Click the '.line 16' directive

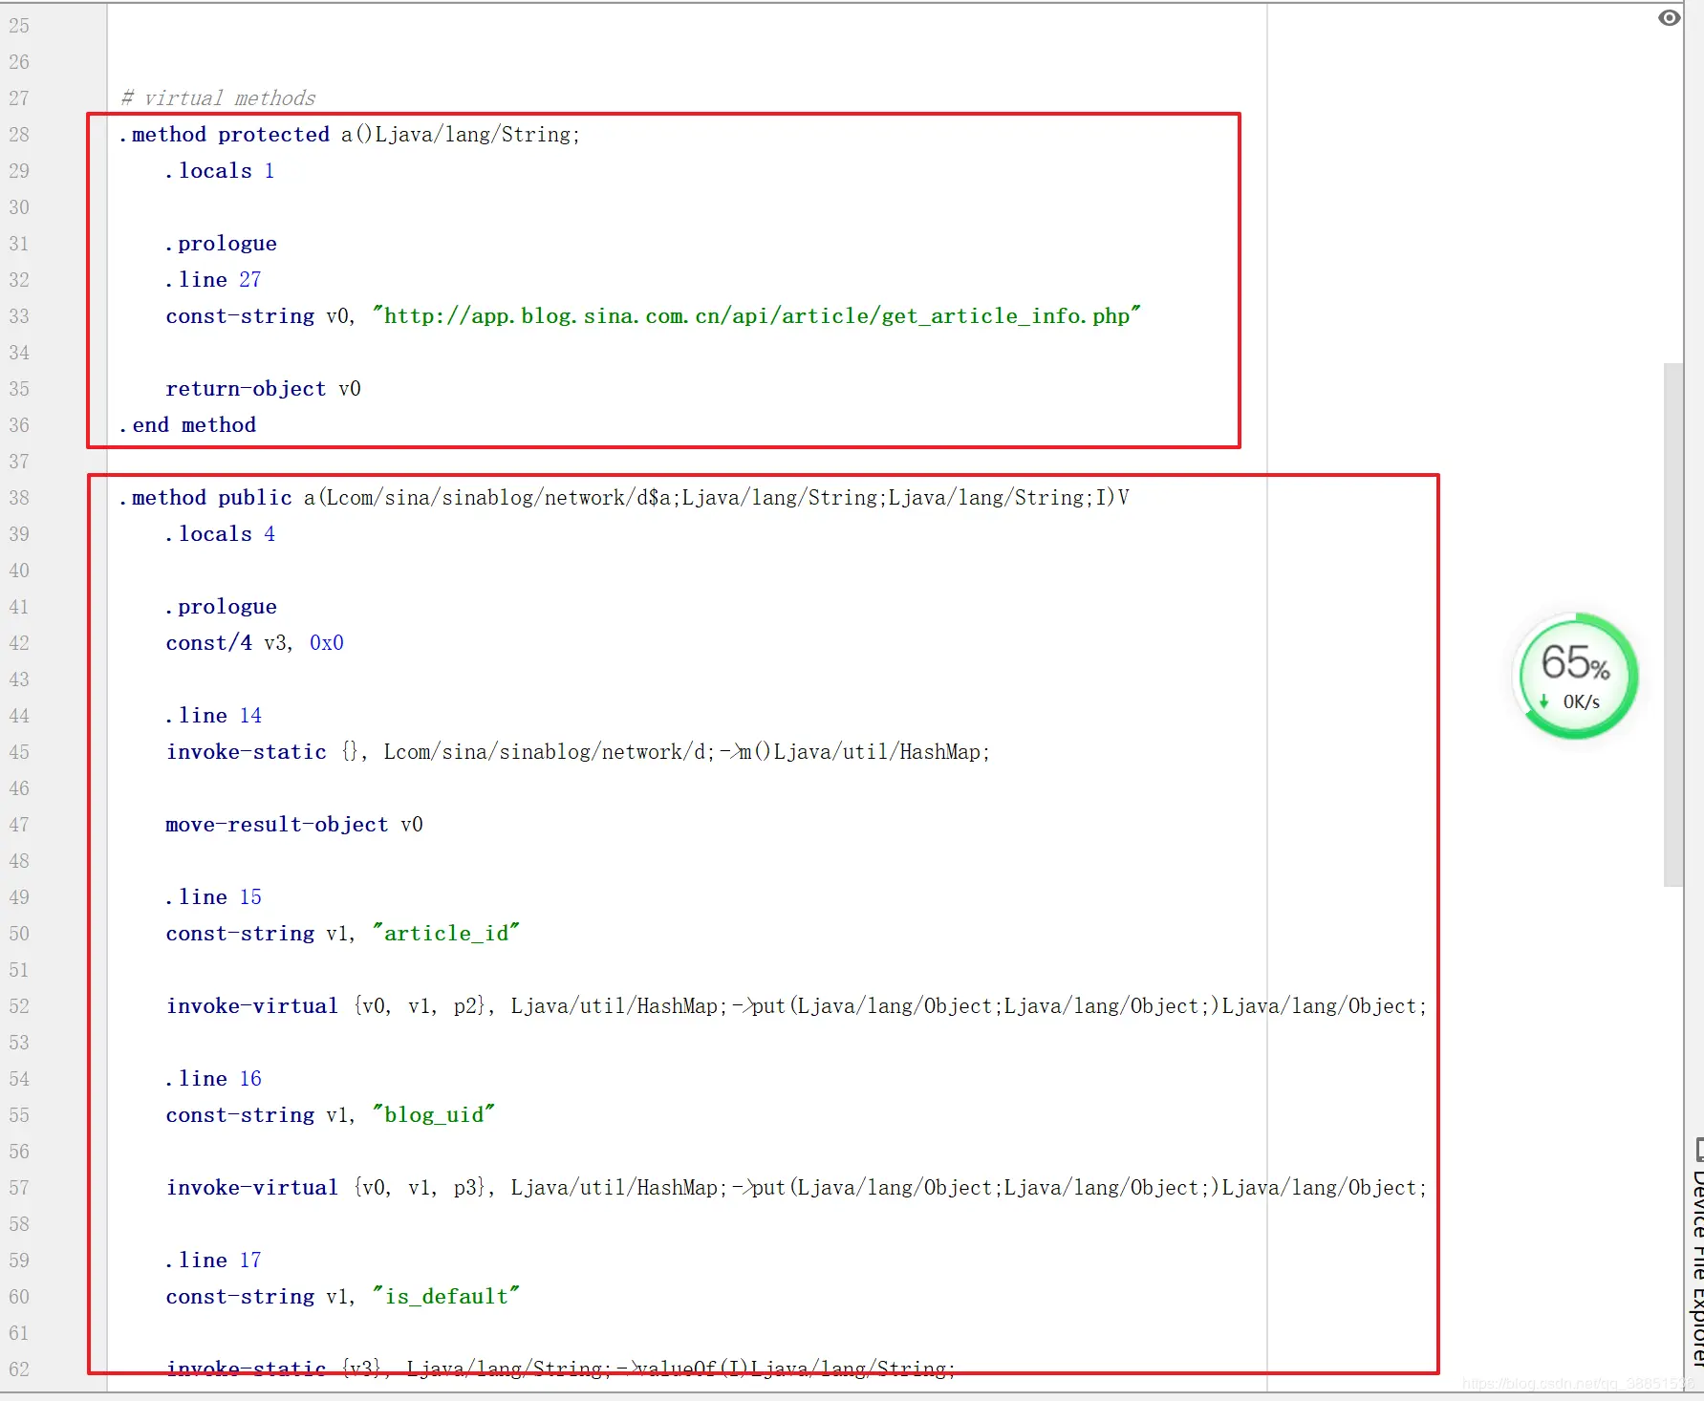[213, 1079]
